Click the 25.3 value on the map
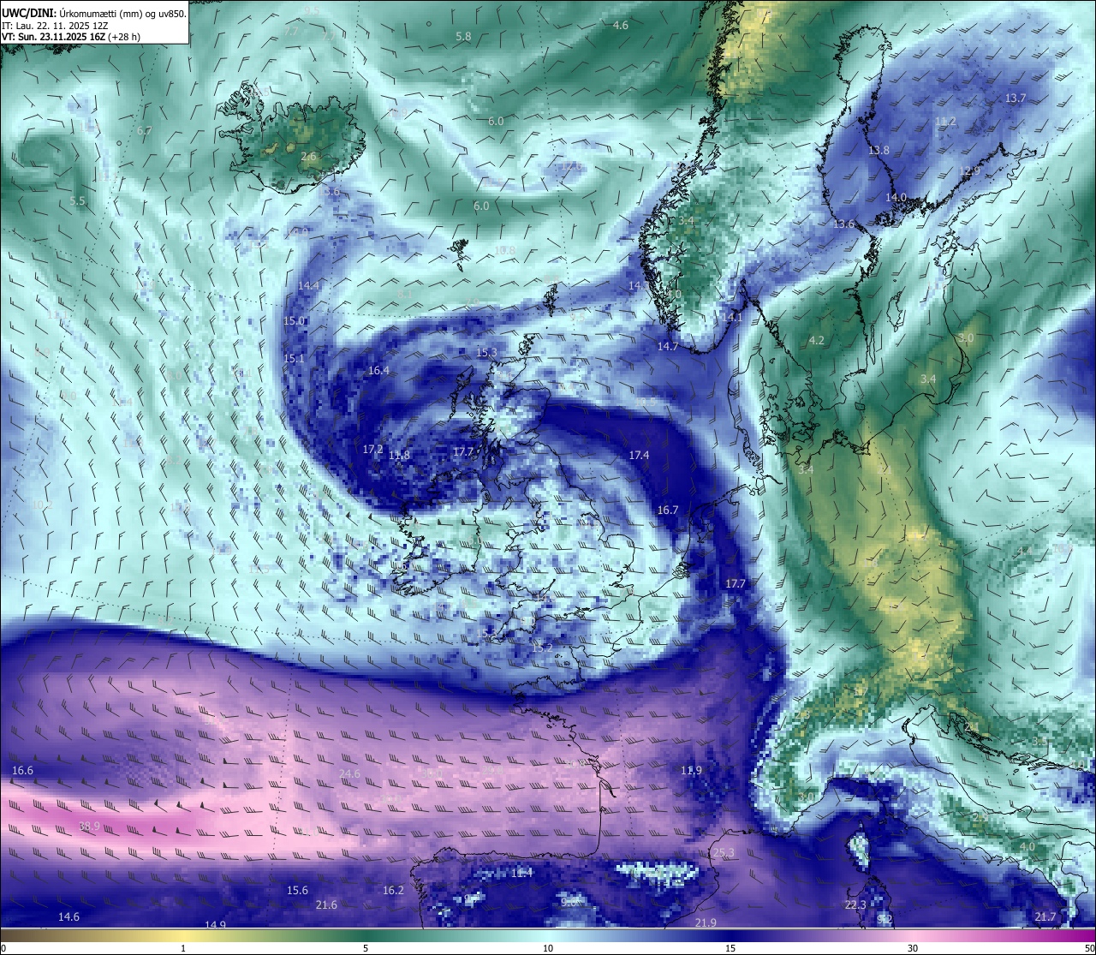Screen dimensions: 1096x955 [x=724, y=853]
